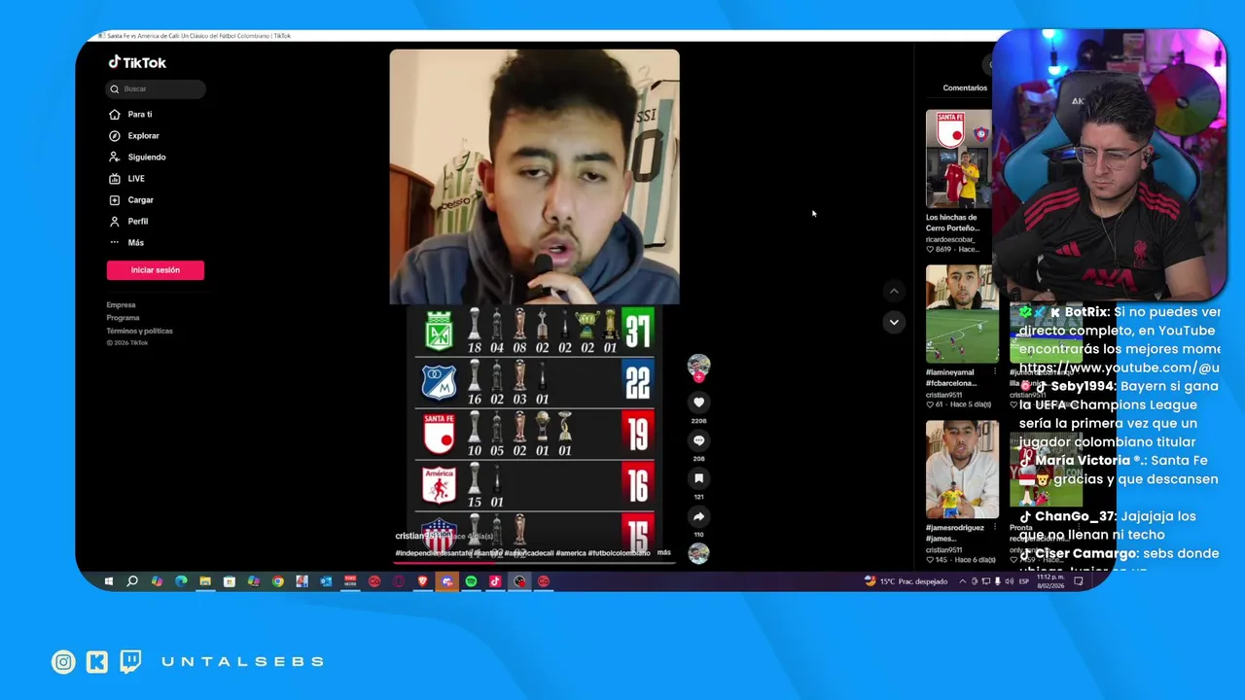Select the Comentarios tab
1245x700 pixels.
(965, 87)
